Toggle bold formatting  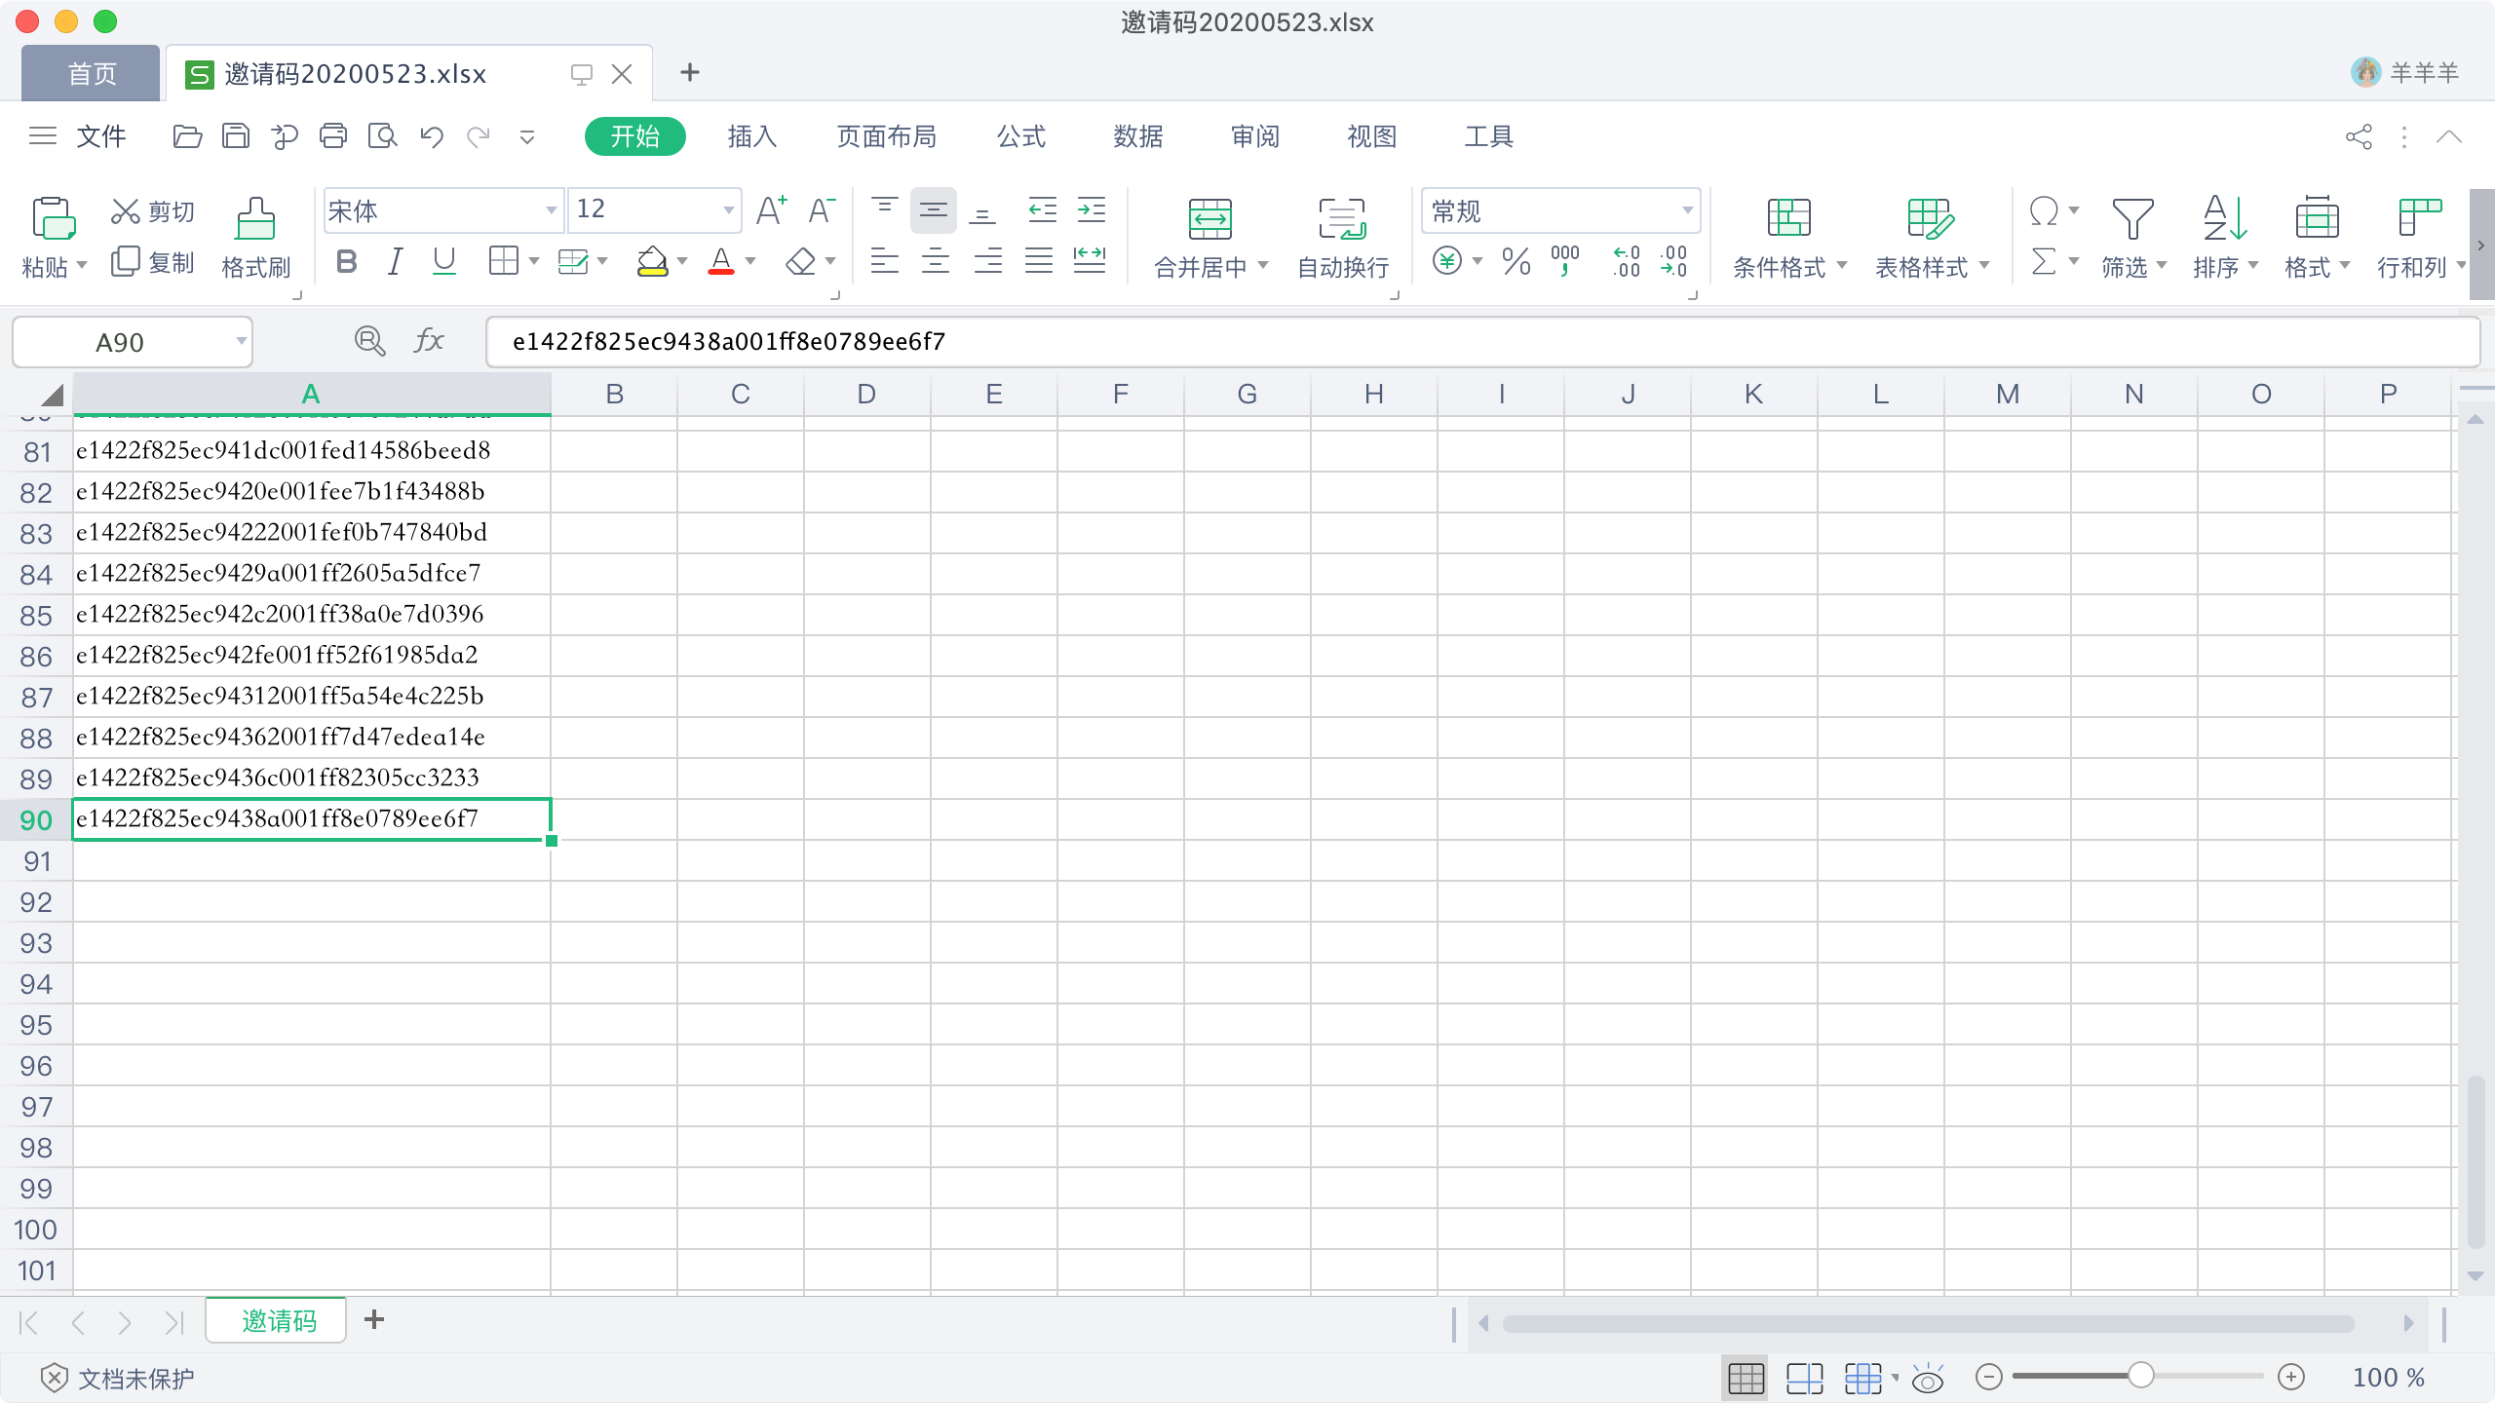(346, 262)
